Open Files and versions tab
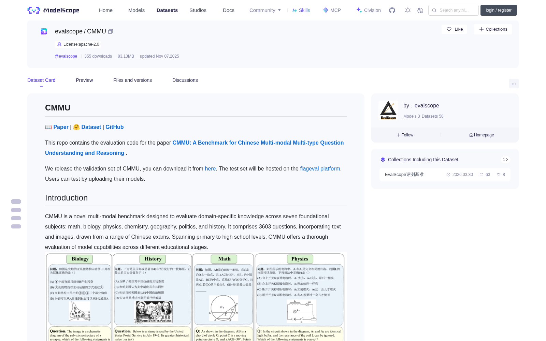The image size is (546, 341). point(132,80)
